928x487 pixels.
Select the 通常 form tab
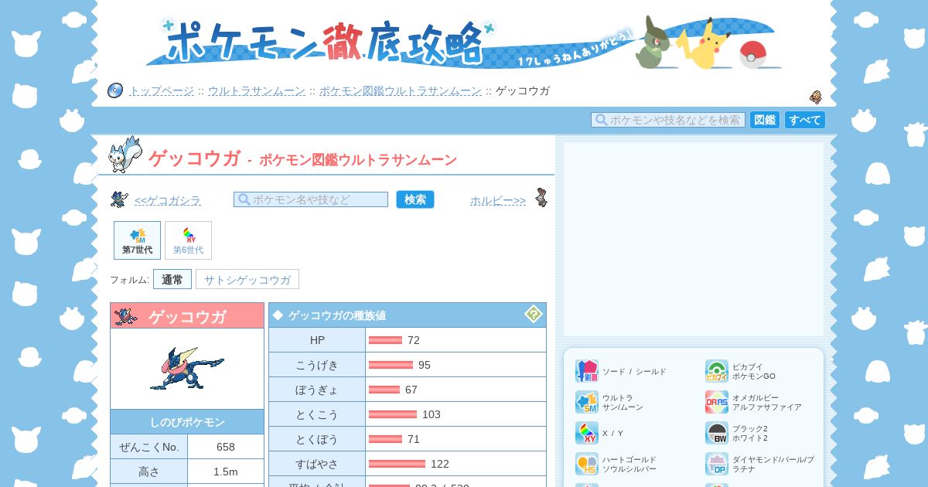172,279
